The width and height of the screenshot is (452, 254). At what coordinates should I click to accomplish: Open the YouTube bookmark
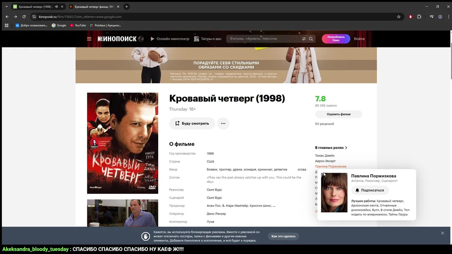78,25
